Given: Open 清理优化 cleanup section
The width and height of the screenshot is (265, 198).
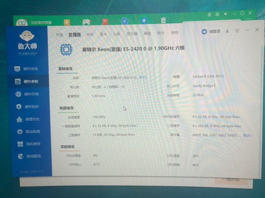Looking at the screenshot, I should [28, 119].
